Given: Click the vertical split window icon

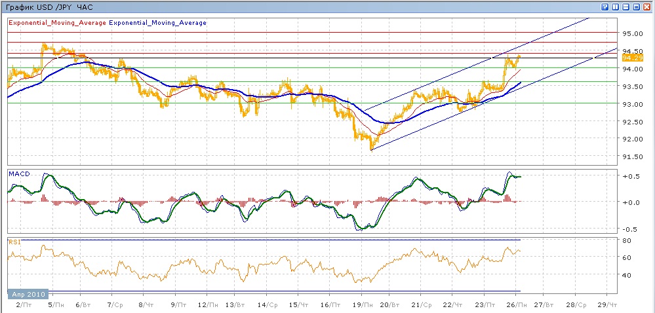Looking at the screenshot, I should click(x=615, y=7).
